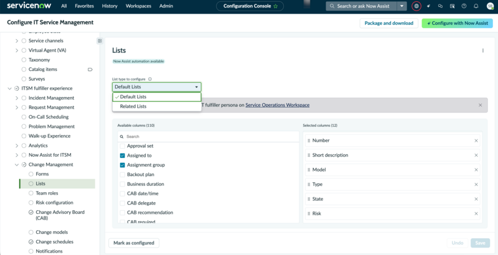Remove the Risk selected column
This screenshot has width=498, height=255.
pos(476,213)
